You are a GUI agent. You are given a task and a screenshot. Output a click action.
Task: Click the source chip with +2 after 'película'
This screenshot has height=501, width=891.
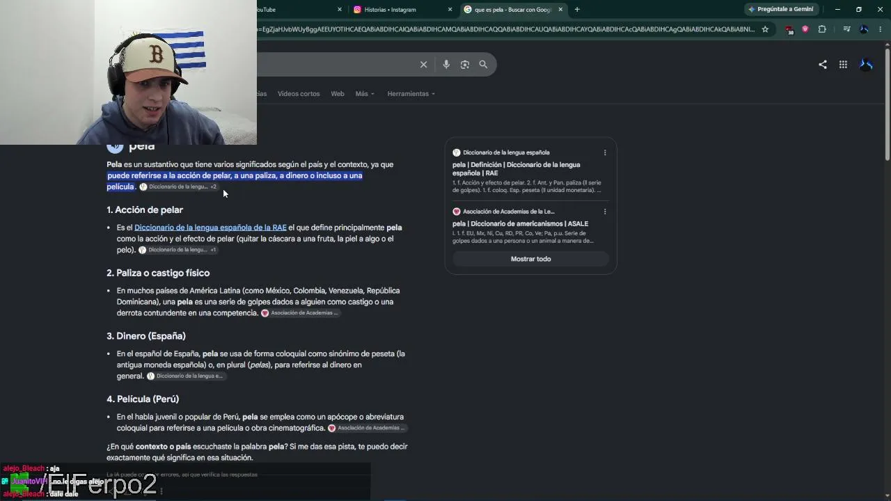tap(180, 187)
